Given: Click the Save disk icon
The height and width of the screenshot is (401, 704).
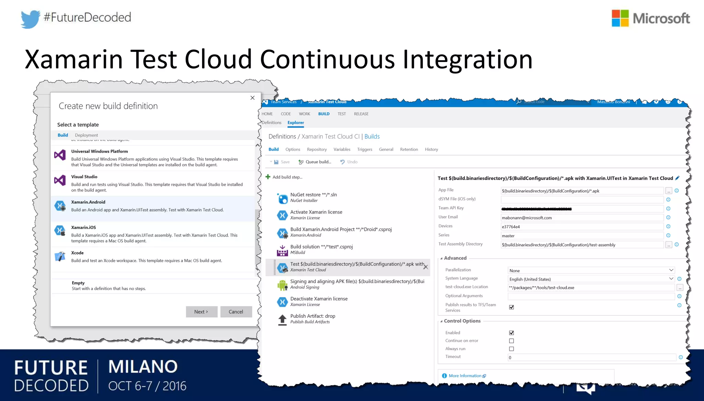Looking at the screenshot, I should [276, 162].
